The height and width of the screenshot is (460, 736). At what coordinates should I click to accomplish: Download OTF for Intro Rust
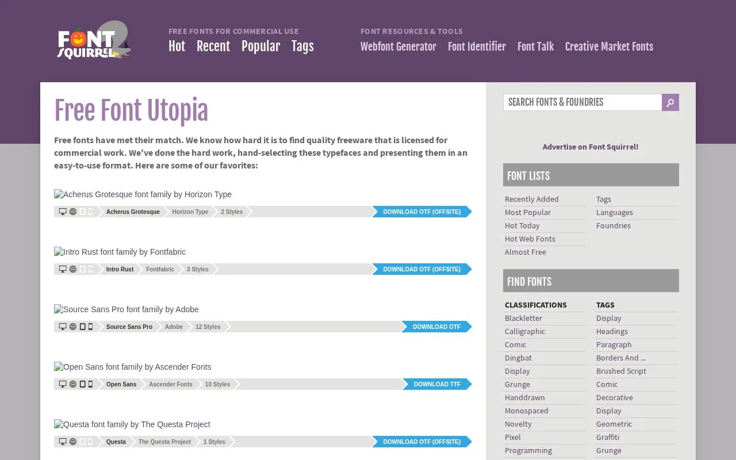pyautogui.click(x=422, y=269)
